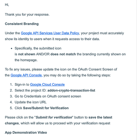Click the bold word "changes"
137x140 pixels.
(12, 123)
